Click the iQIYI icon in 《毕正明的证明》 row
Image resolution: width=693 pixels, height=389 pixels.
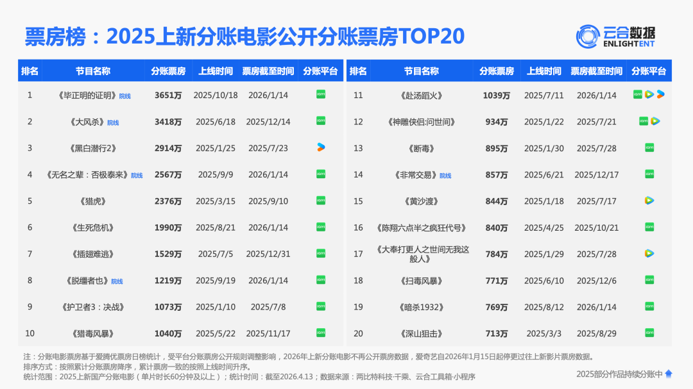[x=321, y=94]
